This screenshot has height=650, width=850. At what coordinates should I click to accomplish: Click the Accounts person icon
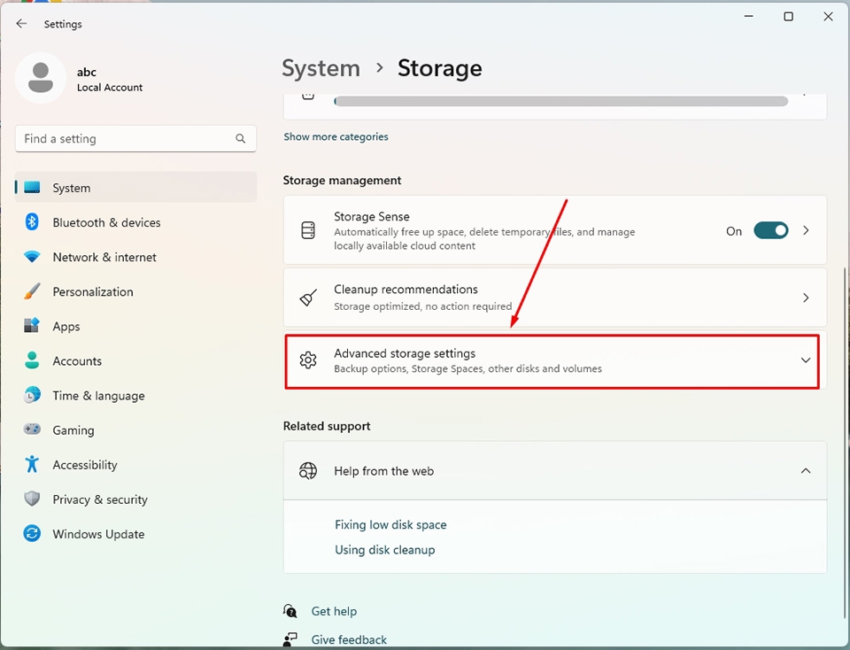click(32, 360)
